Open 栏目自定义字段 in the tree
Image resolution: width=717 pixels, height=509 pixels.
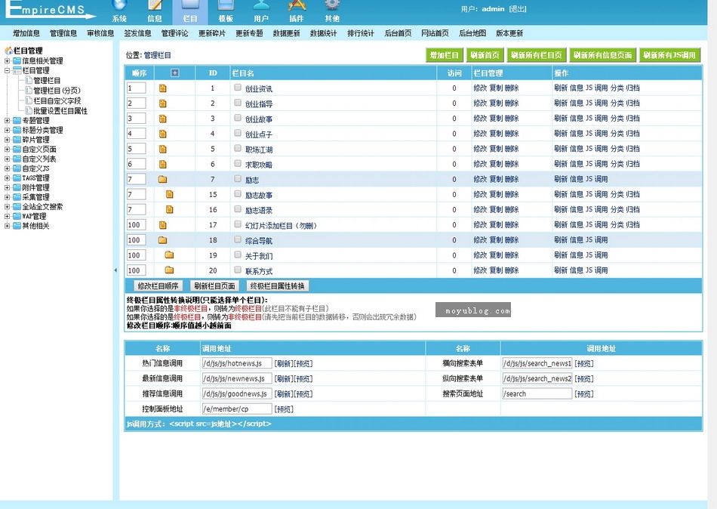tap(57, 100)
